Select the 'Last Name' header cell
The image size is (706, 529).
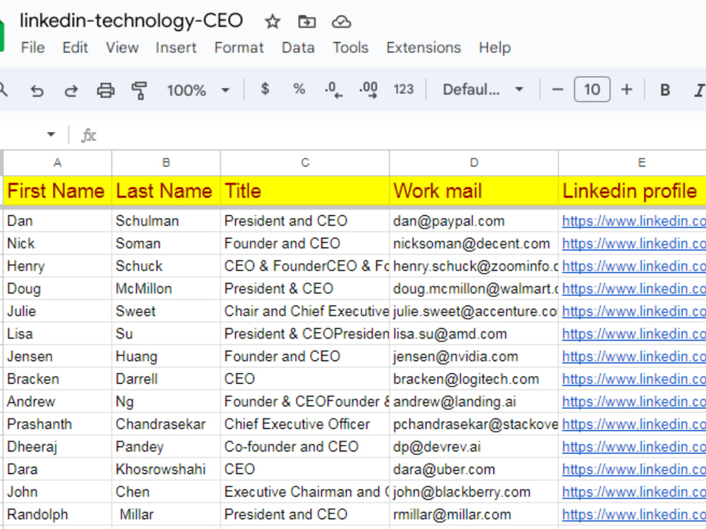pos(166,190)
